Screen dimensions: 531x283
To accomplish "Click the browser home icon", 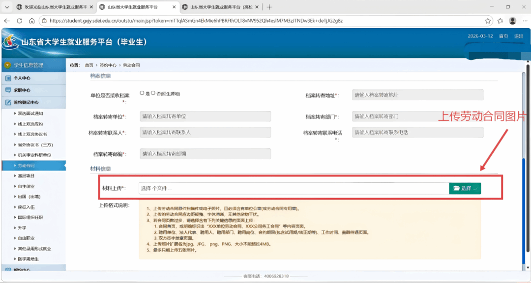I will [32, 21].
